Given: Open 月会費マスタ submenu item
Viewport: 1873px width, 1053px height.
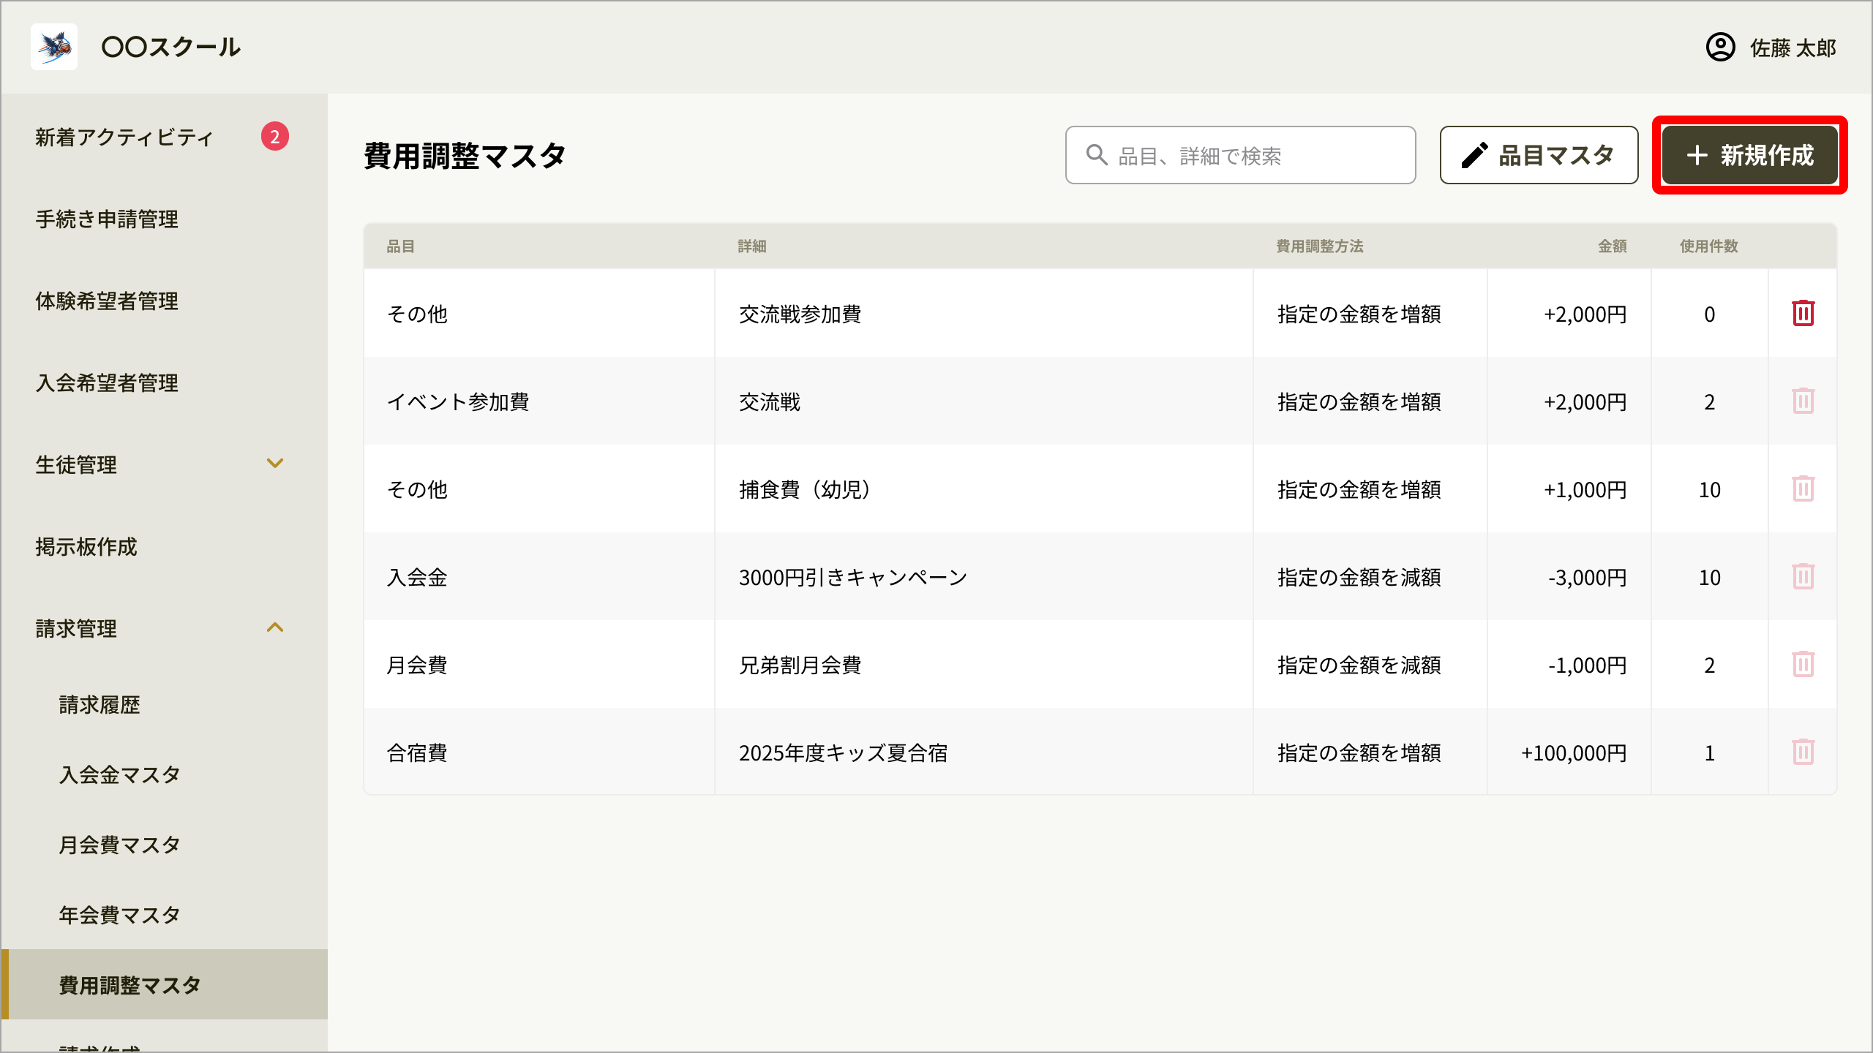Looking at the screenshot, I should pos(120,845).
